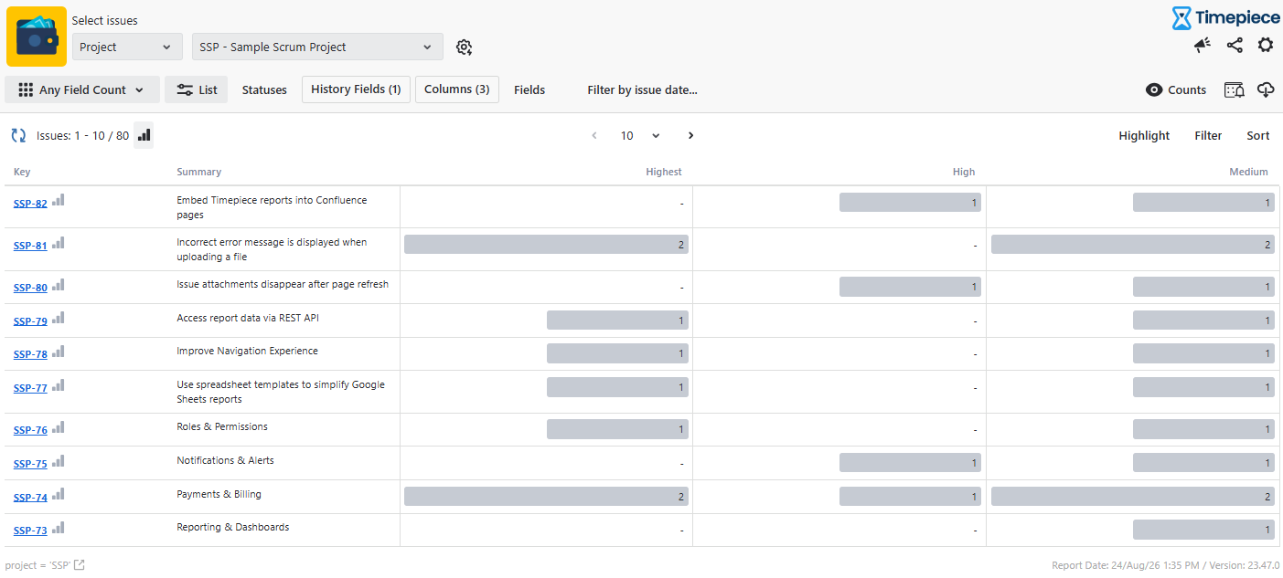
Task: Refresh the issues list
Action: pos(18,135)
